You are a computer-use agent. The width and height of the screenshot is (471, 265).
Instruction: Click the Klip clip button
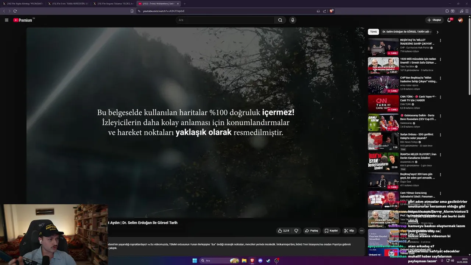point(349,231)
